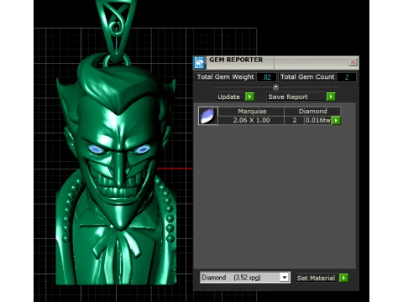Select the marquise gem thumbnail
The width and height of the screenshot is (403, 302).
click(x=208, y=116)
